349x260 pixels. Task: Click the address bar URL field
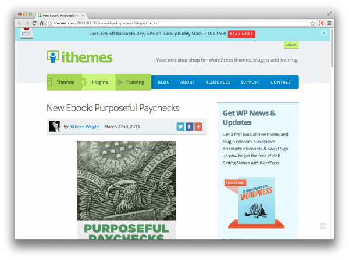click(x=178, y=23)
